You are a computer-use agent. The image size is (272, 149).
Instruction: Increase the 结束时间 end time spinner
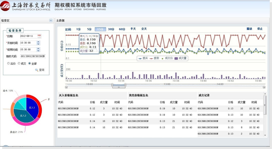click(38, 49)
